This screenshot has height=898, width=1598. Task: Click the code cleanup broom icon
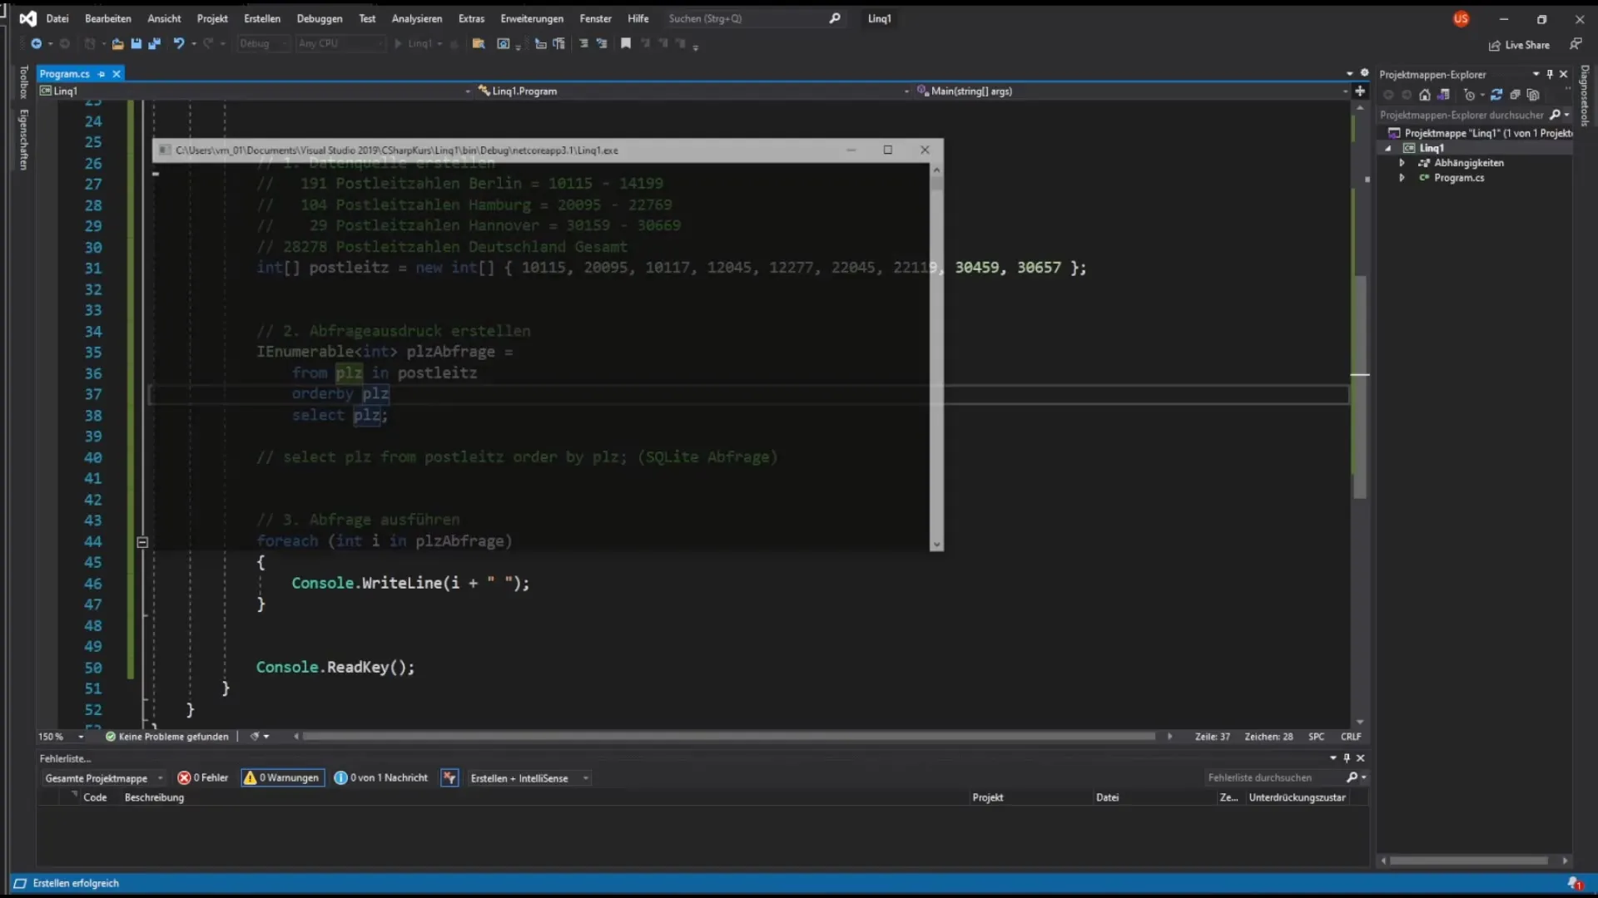[256, 737]
